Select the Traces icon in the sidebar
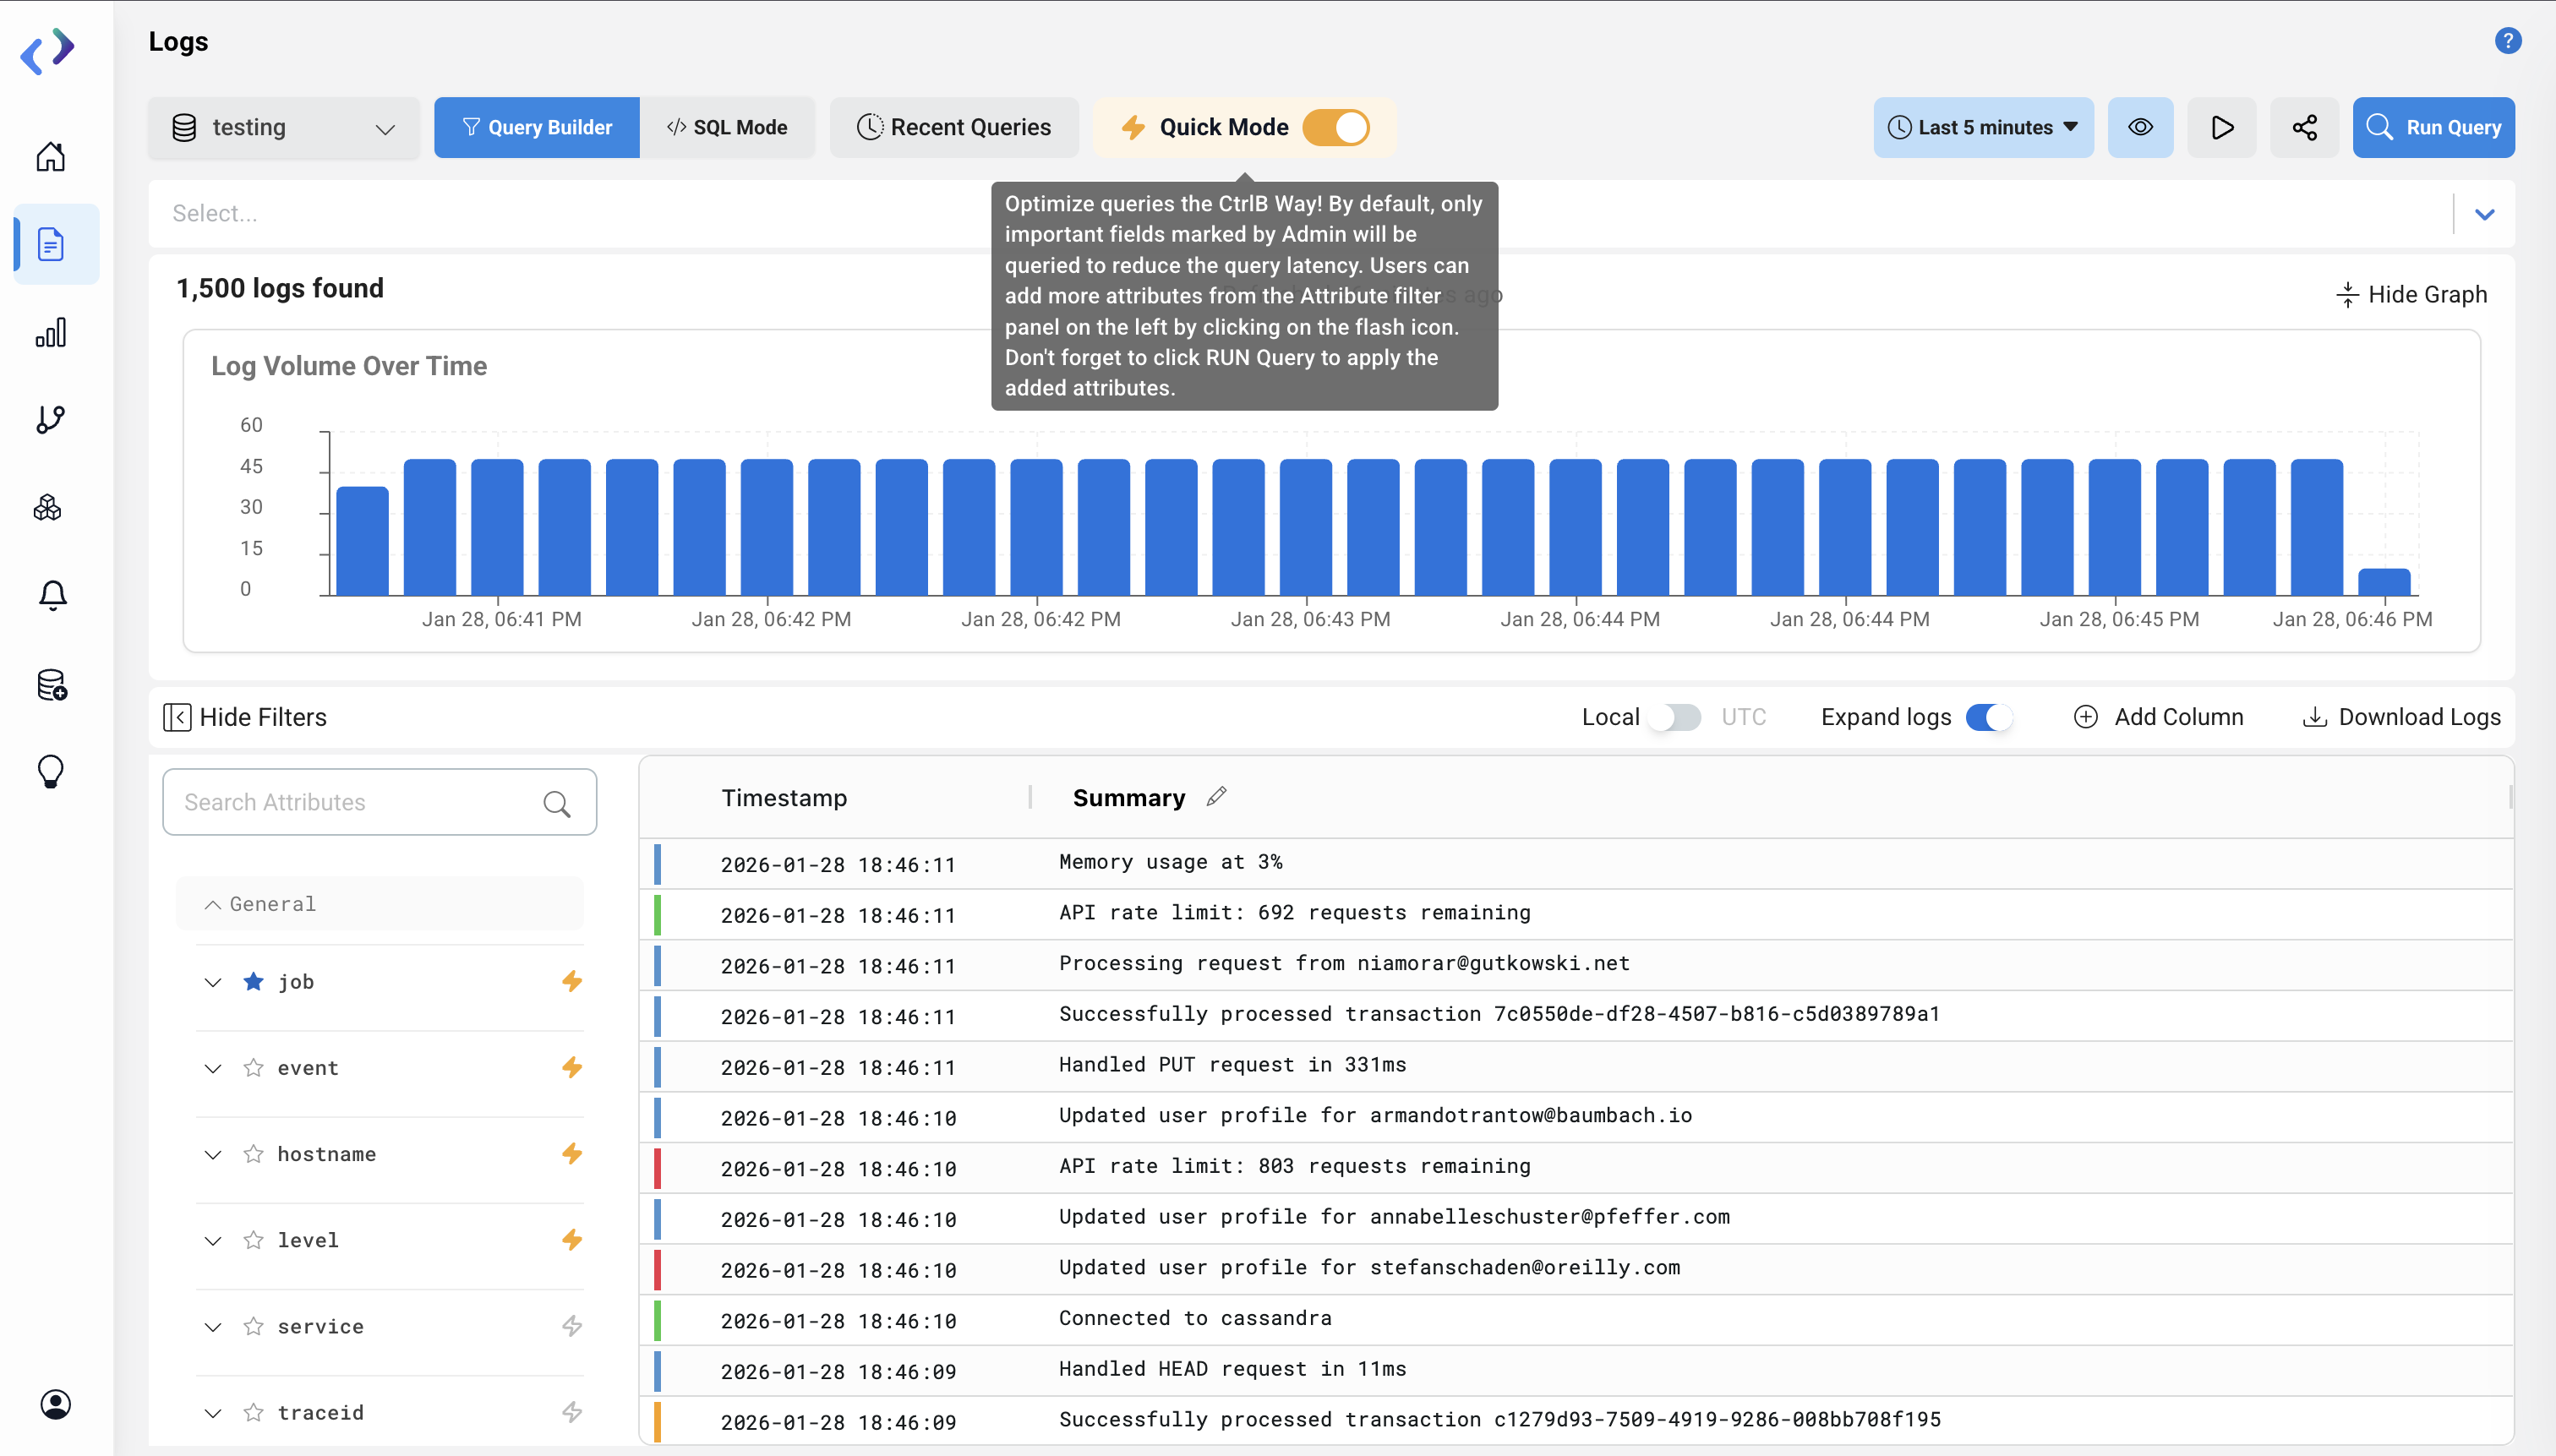2556x1456 pixels. coord(51,419)
